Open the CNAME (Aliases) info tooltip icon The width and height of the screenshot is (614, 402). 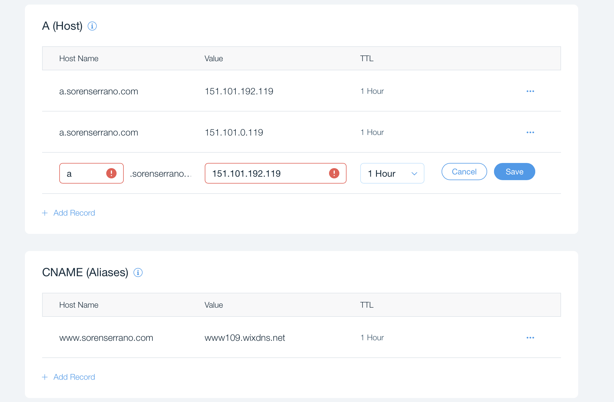pyautogui.click(x=138, y=272)
